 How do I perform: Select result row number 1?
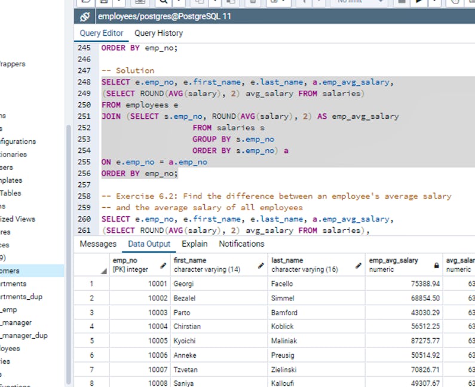(x=91, y=284)
